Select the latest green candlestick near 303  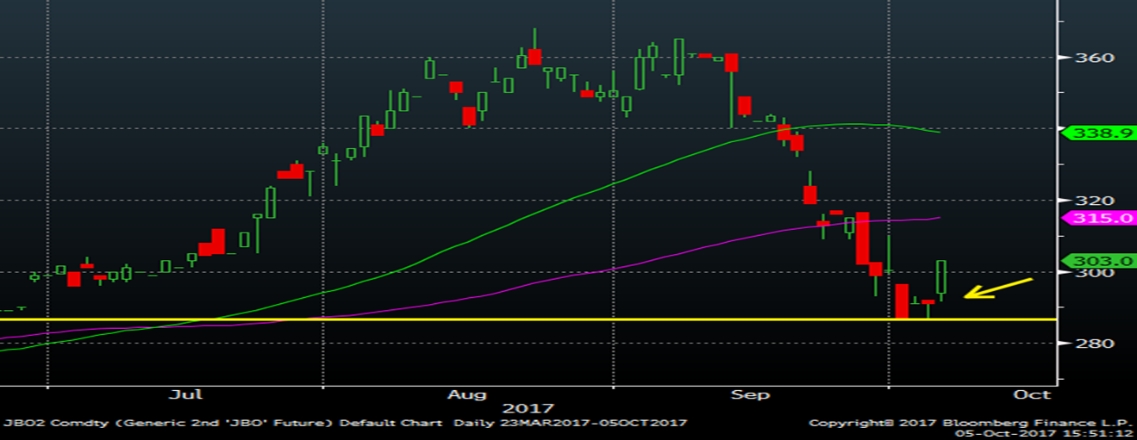click(x=941, y=278)
